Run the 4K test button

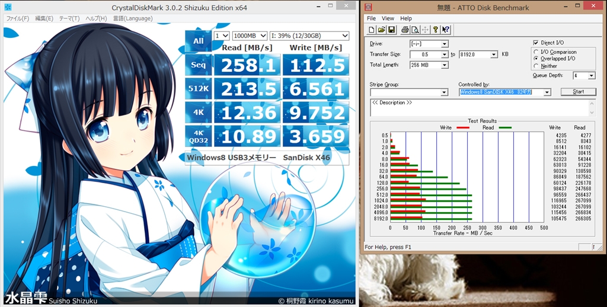click(198, 113)
